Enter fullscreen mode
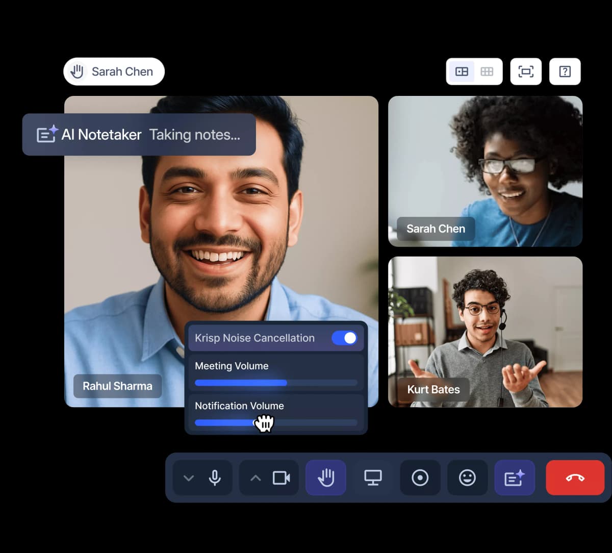Viewport: 612px width, 553px height. (x=526, y=71)
